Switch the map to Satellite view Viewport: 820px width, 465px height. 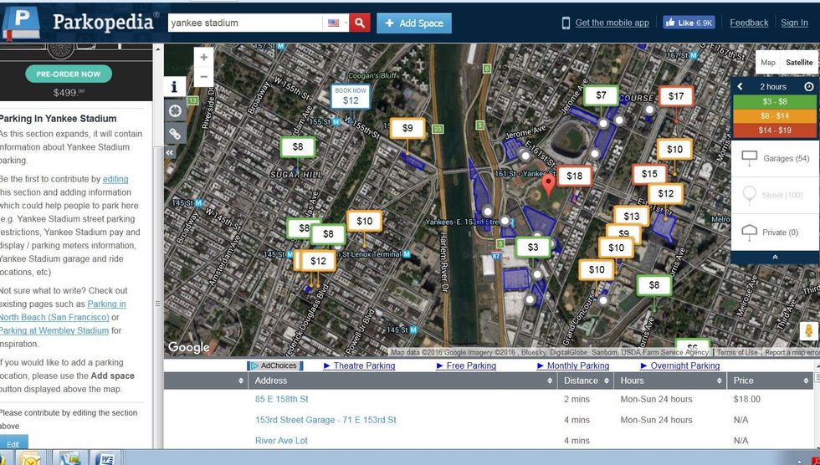(x=798, y=63)
